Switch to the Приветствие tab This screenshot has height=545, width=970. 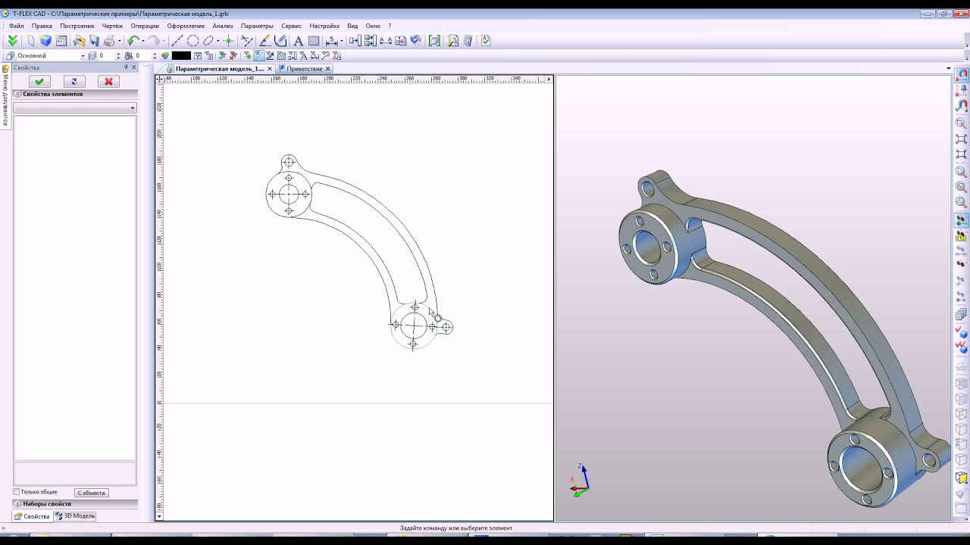click(304, 69)
